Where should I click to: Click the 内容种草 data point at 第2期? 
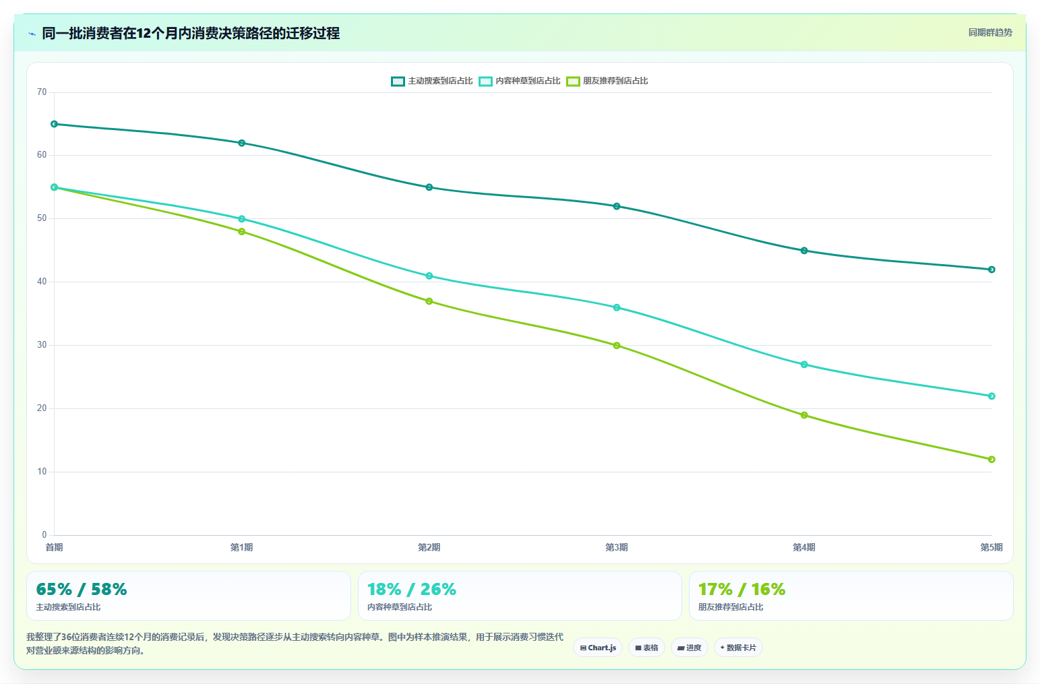point(429,276)
